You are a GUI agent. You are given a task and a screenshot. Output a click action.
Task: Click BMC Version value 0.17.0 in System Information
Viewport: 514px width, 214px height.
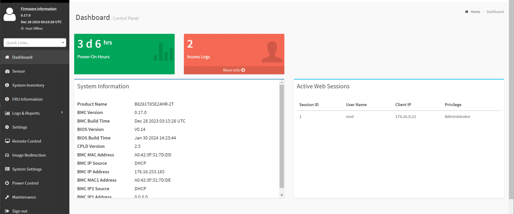[141, 112]
